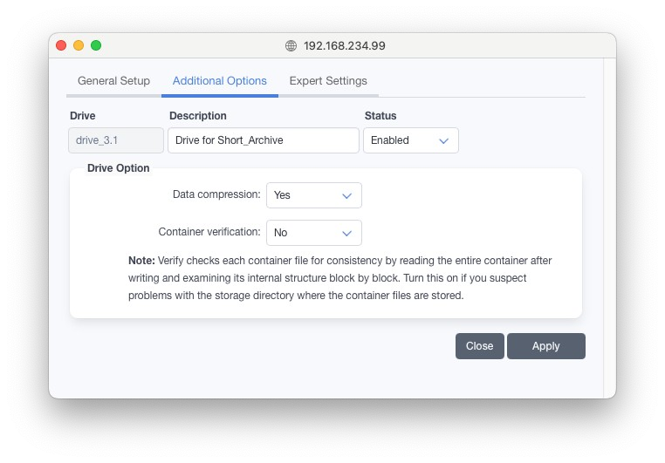Click into the Description text field
This screenshot has height=463, width=665.
[x=263, y=140]
